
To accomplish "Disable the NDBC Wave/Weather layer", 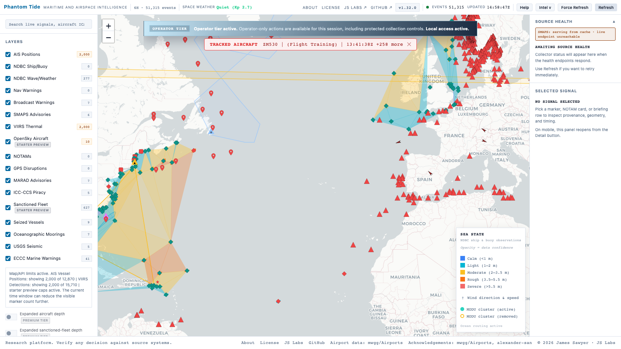I will click(8, 78).
